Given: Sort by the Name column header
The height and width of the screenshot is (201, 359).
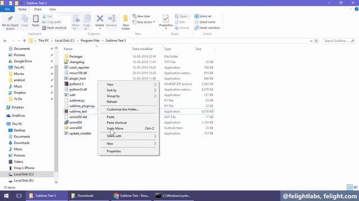Looking at the screenshot, I should (x=68, y=49).
